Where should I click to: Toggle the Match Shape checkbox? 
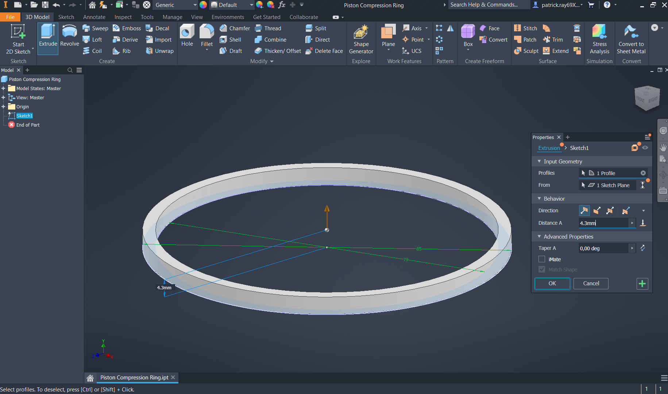[542, 269]
